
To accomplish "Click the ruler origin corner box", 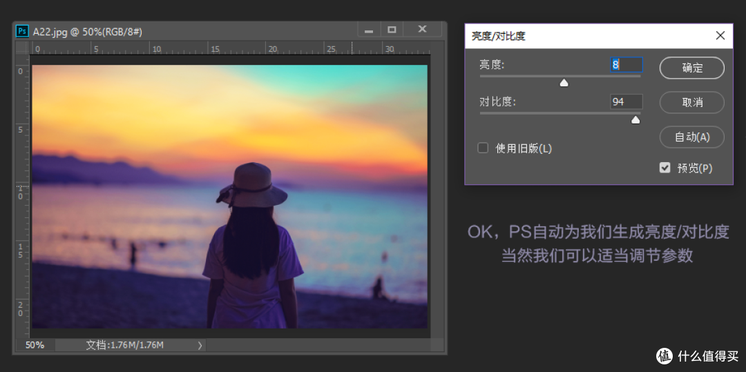I will click(x=22, y=48).
